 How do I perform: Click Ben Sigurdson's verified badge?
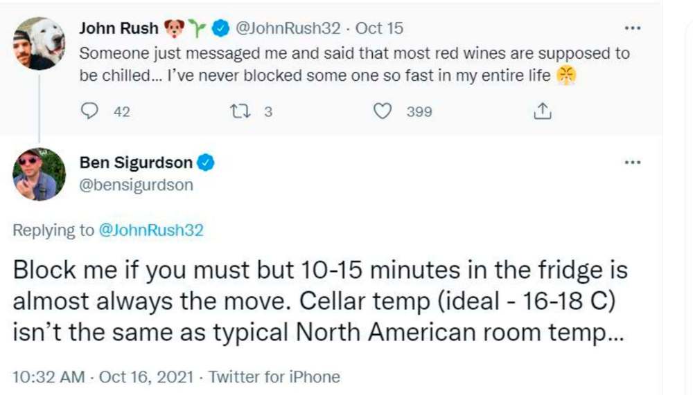click(206, 163)
